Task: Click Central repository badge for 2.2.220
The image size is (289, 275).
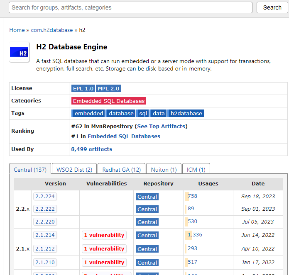Action: pos(147,222)
